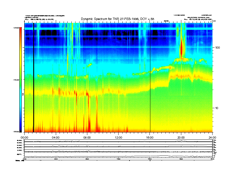Click the -155.00 color scale label
Viewport: 229px width, 177px height.
tap(16, 132)
